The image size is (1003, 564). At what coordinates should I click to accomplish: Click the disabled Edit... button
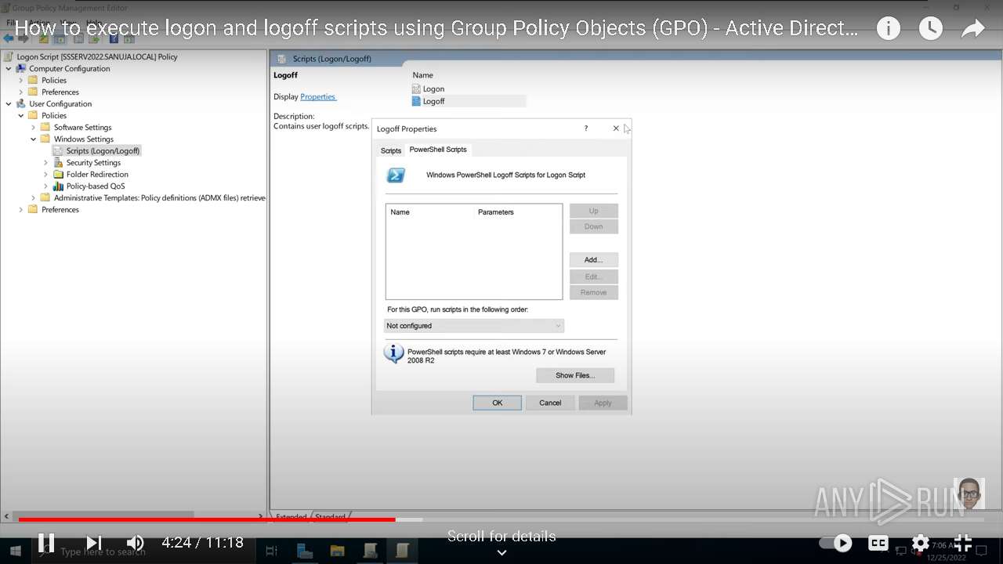594,277
